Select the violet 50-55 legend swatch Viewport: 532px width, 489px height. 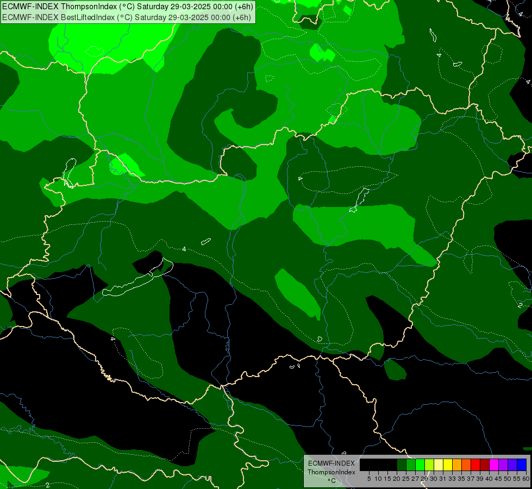point(512,465)
